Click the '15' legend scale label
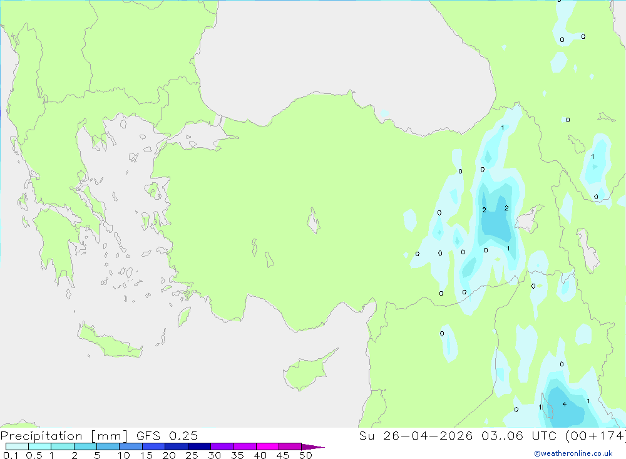Screen dimensions: 626x459 146,455
